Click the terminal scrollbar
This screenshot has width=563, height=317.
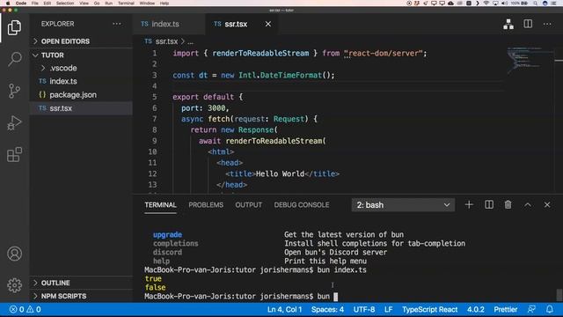(x=559, y=295)
